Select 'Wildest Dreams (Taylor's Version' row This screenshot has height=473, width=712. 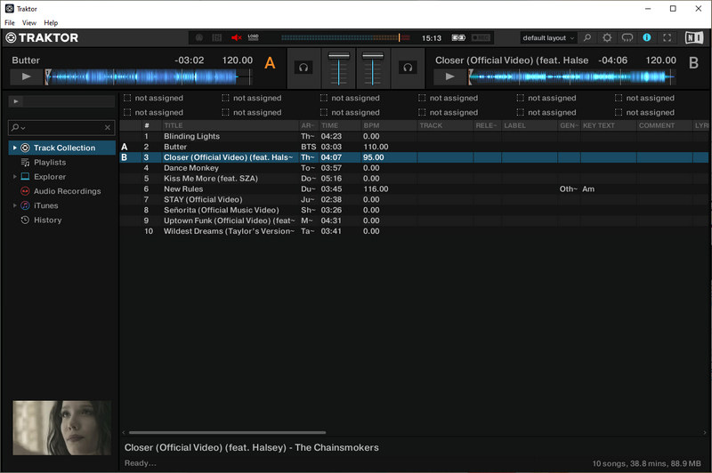coord(413,231)
